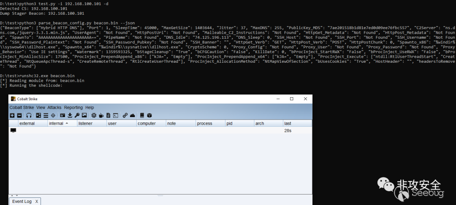Click the 28s last check-in cell
Viewport: 456px width, 205px height.
tap(288, 131)
